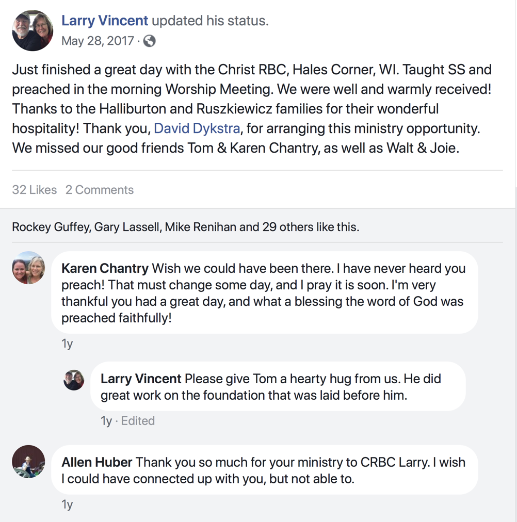
Task: Expand the 2 Comments count
Action: click(x=100, y=190)
